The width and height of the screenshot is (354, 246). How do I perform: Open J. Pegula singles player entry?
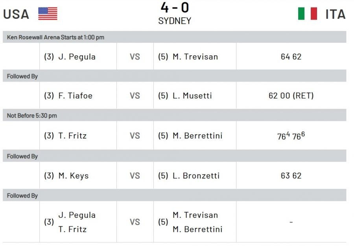[x=77, y=57]
